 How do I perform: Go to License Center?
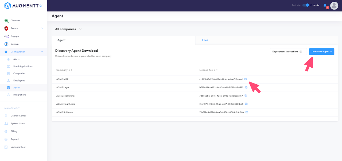[18, 116]
